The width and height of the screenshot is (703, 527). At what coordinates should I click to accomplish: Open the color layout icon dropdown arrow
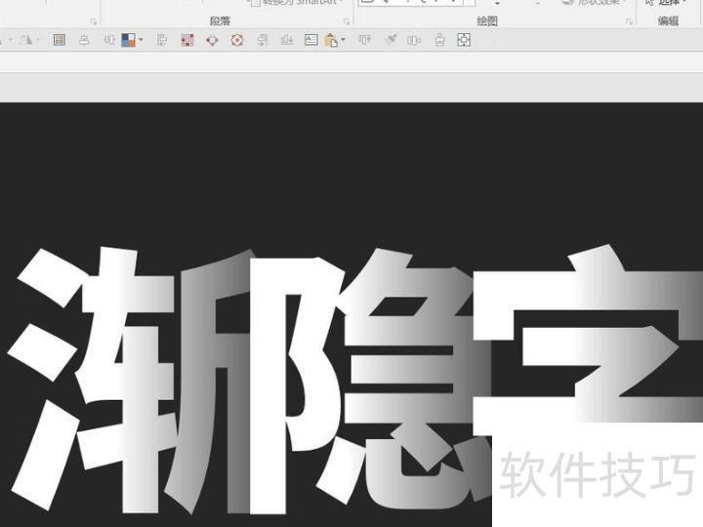[x=141, y=40]
